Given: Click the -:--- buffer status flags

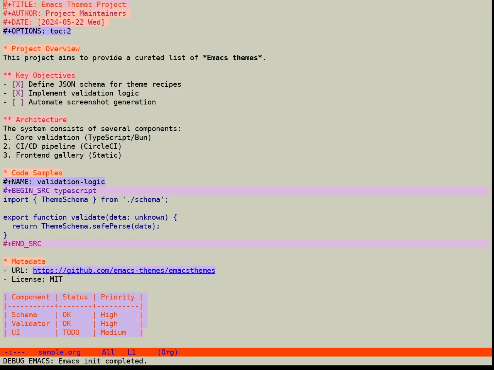Looking at the screenshot, I should (15, 352).
